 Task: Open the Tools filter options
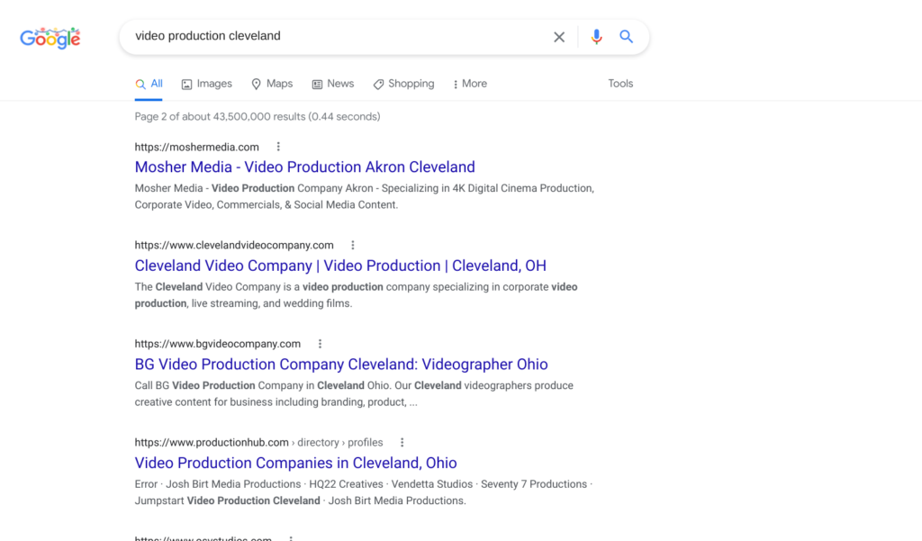click(x=620, y=84)
